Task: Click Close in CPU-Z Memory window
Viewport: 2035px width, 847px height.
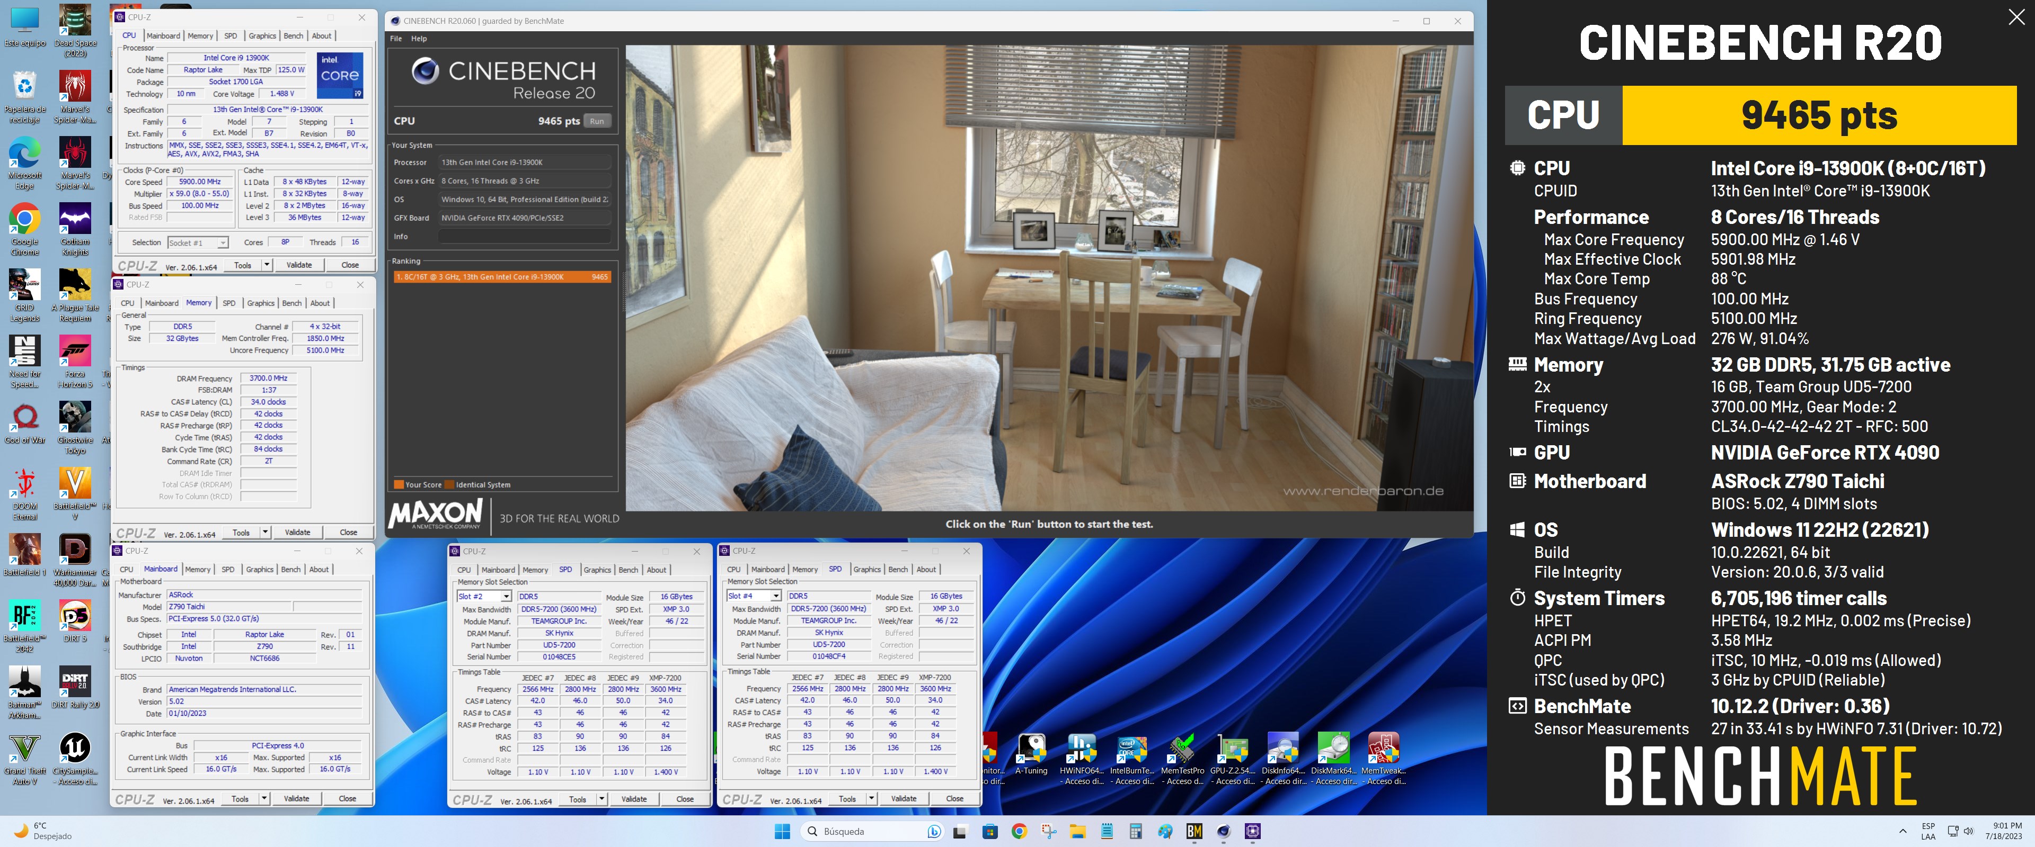Action: click(x=348, y=532)
